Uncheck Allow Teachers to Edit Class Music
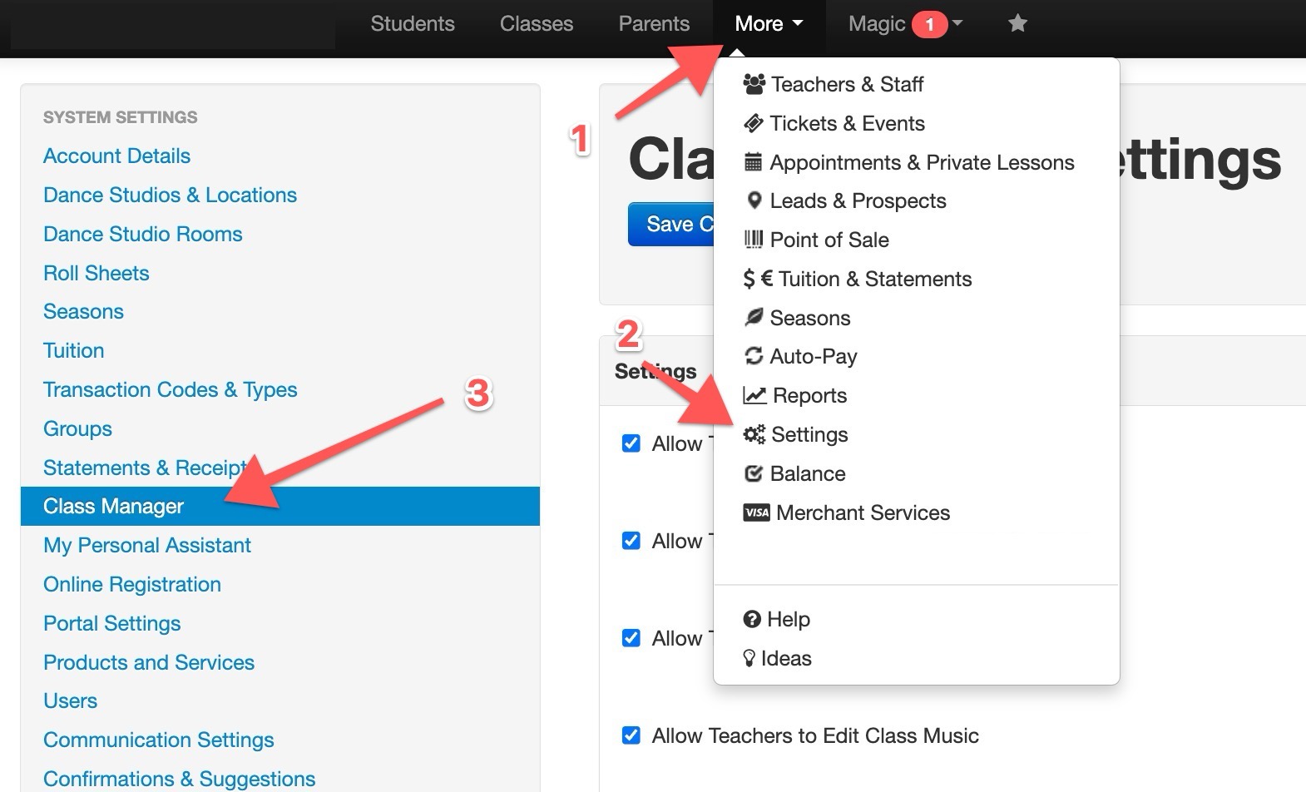Viewport: 1306px width, 792px height. 631,735
